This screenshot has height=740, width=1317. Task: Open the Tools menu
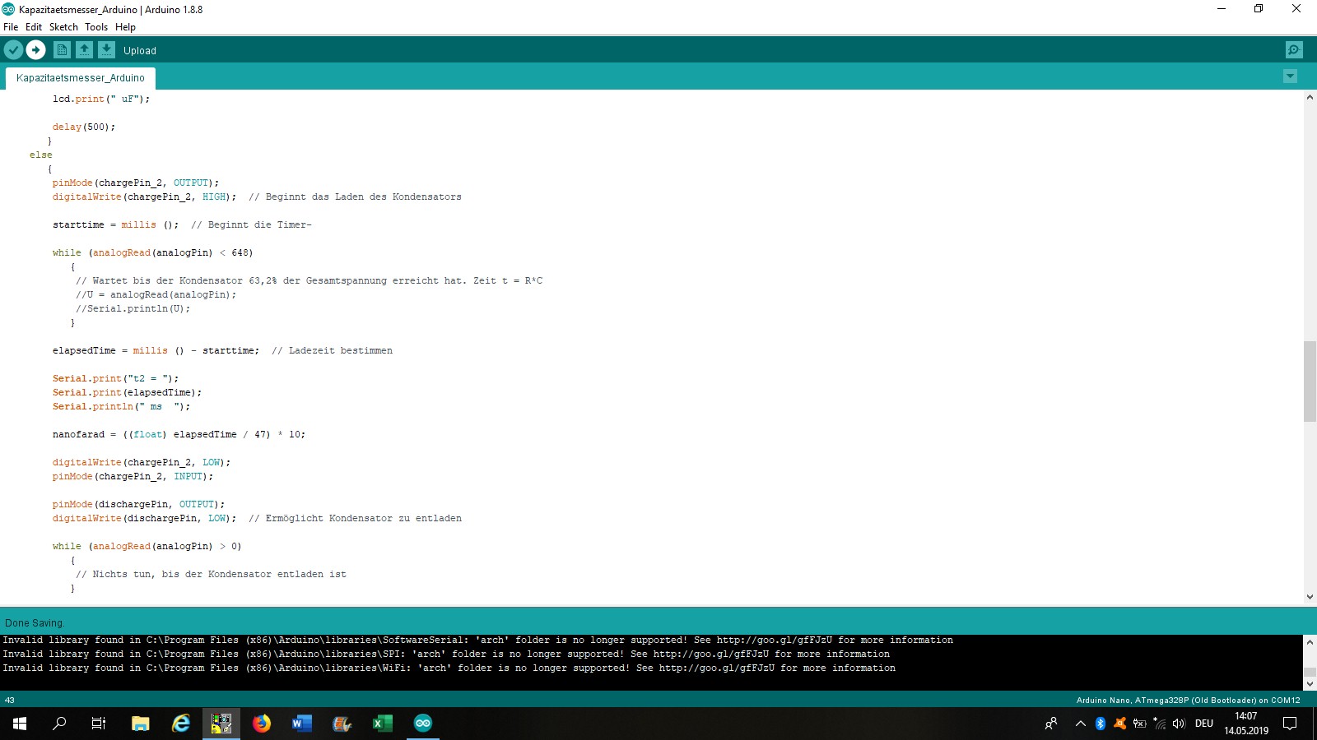click(96, 27)
